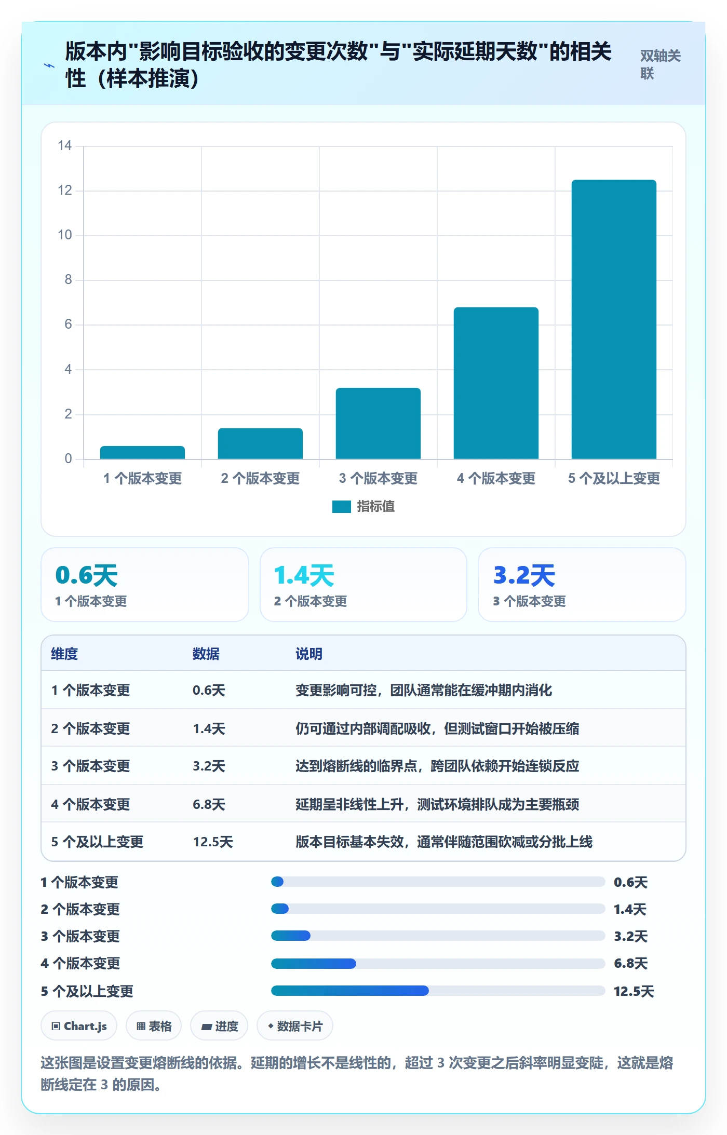Click the table cell 2 个版本变更
Image resolution: width=727 pixels, height=1135 pixels.
pos(90,728)
